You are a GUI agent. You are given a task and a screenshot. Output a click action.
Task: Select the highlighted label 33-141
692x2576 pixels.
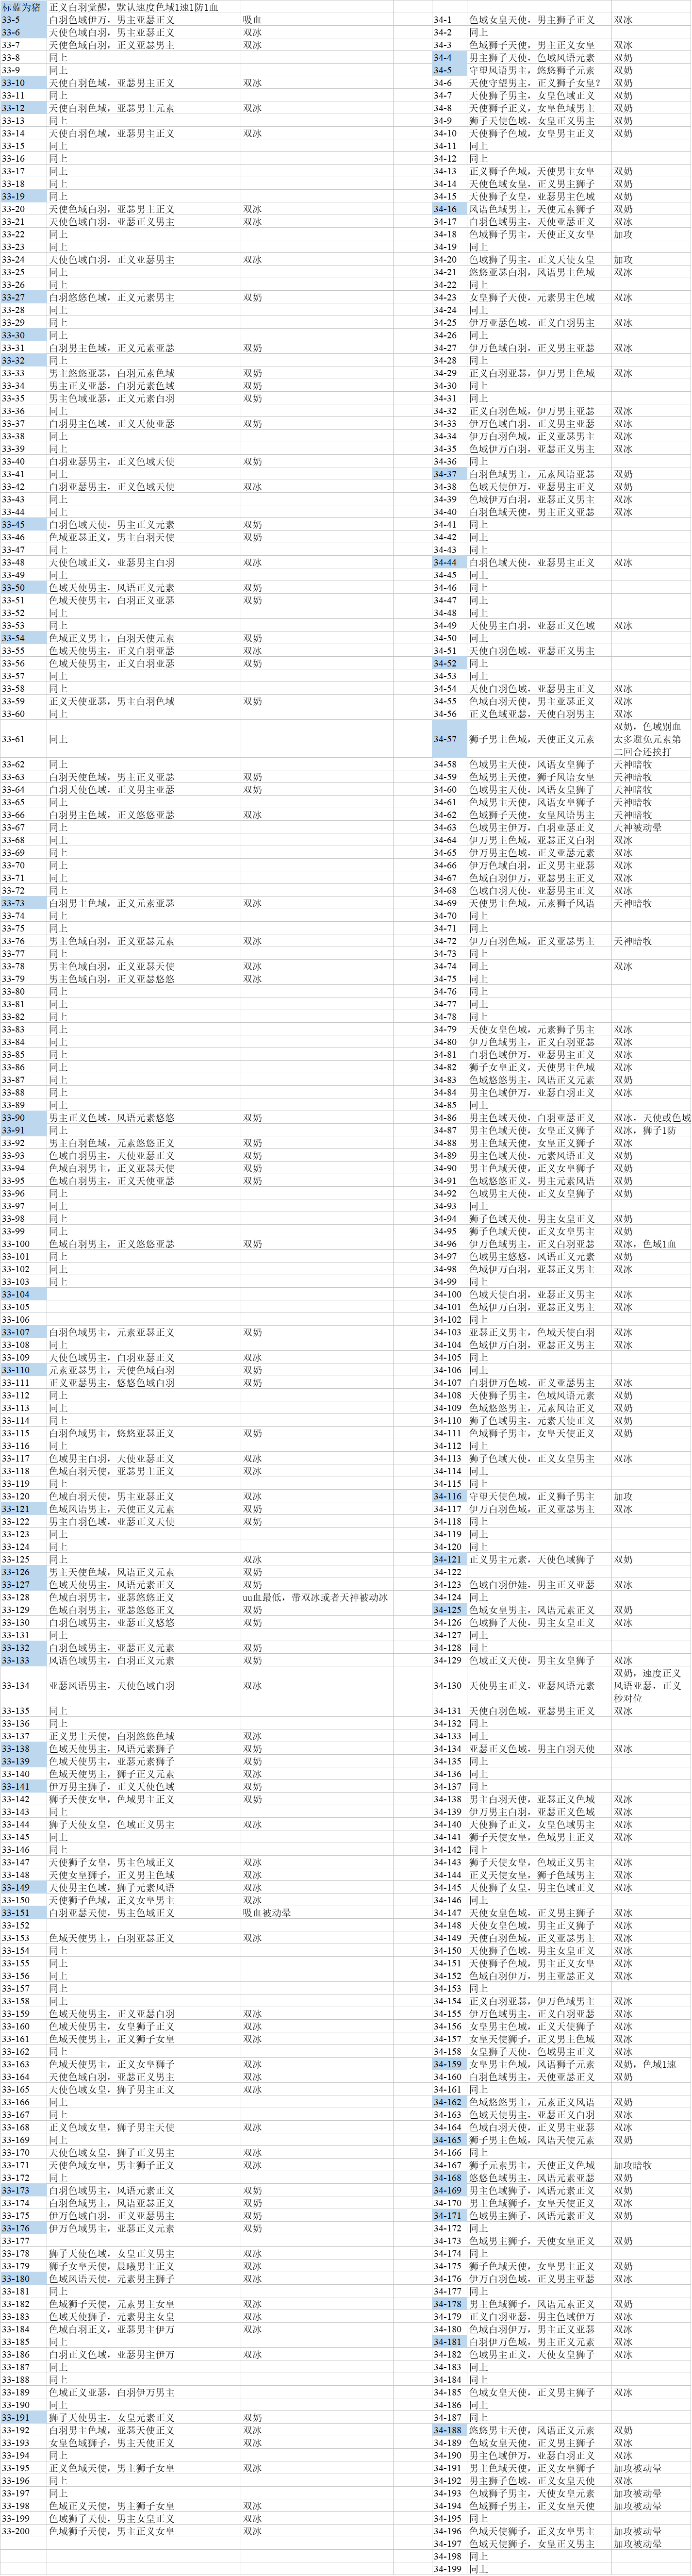23,1787
